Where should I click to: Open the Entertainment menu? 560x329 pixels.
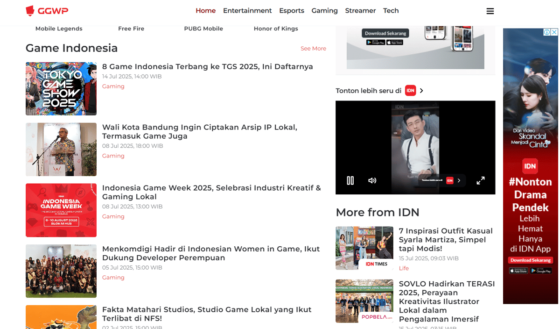(247, 11)
